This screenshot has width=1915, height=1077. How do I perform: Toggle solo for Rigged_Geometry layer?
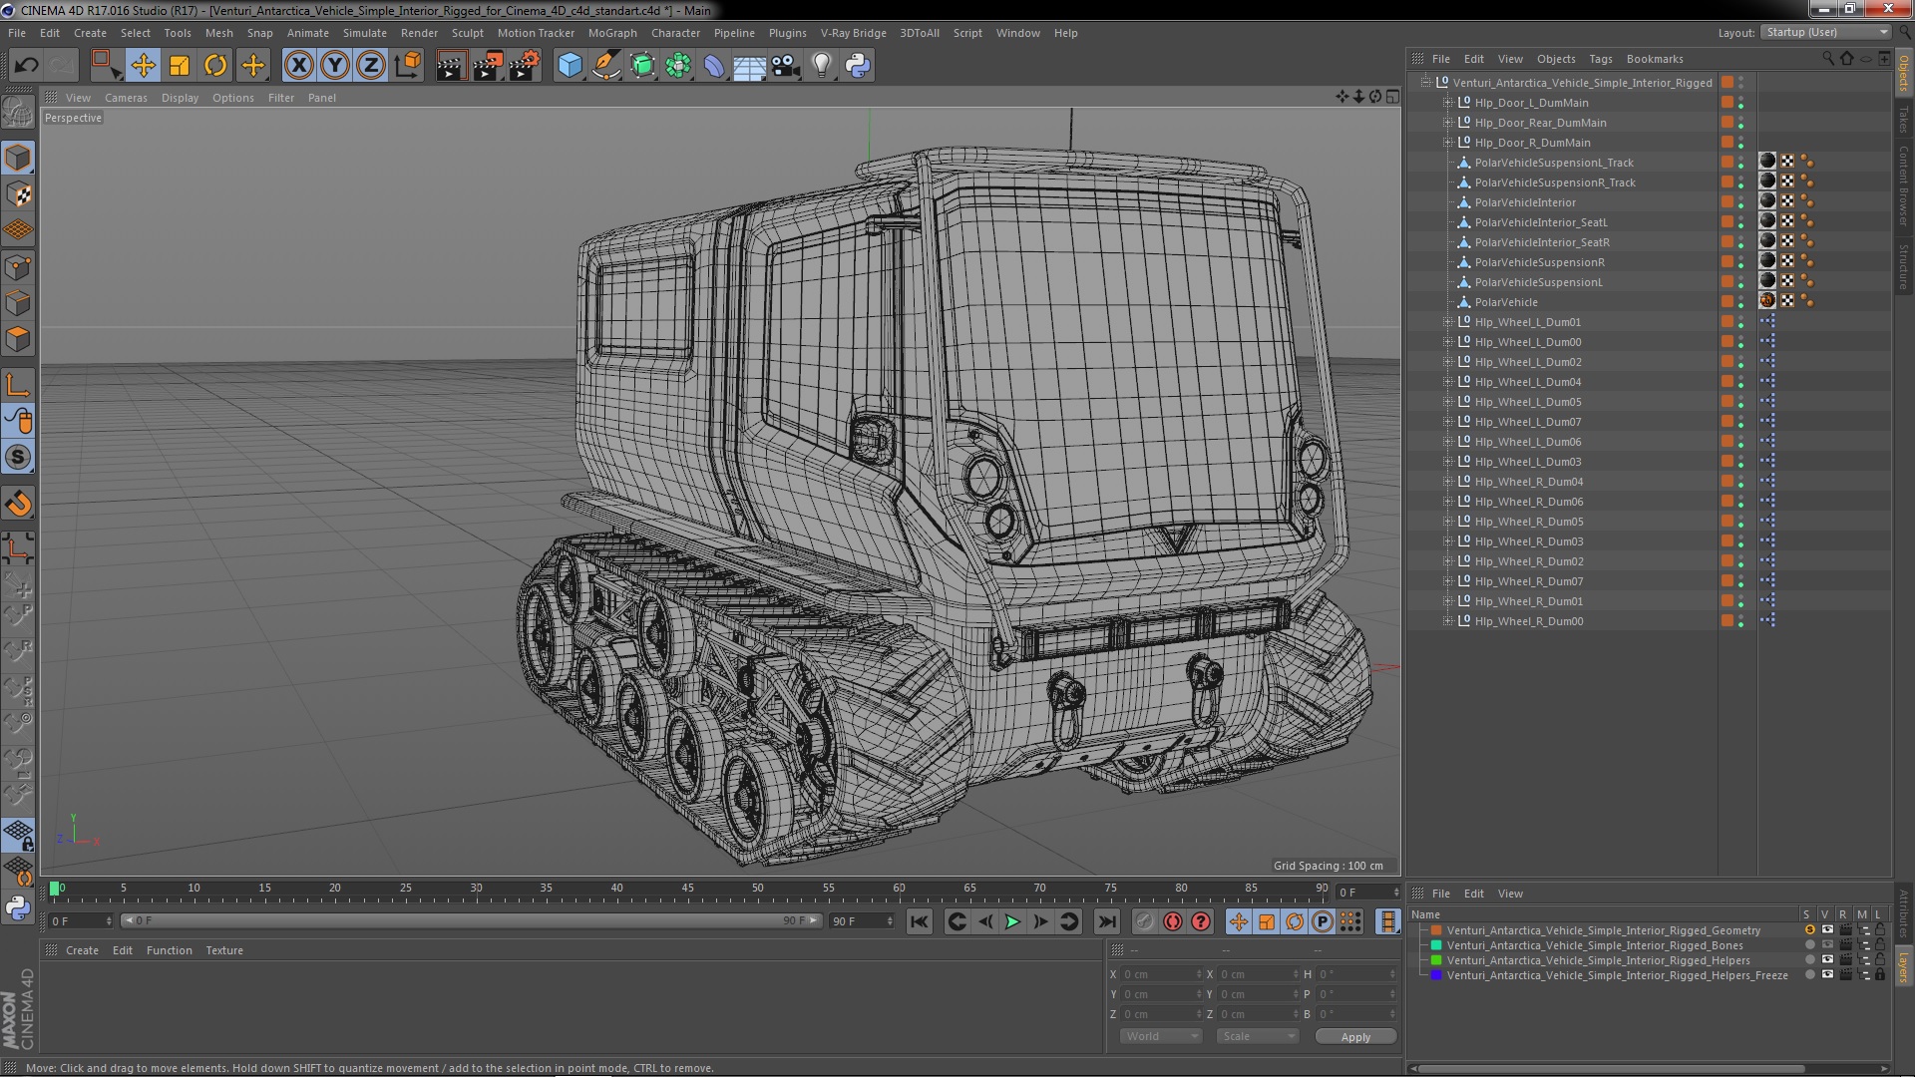click(x=1809, y=930)
